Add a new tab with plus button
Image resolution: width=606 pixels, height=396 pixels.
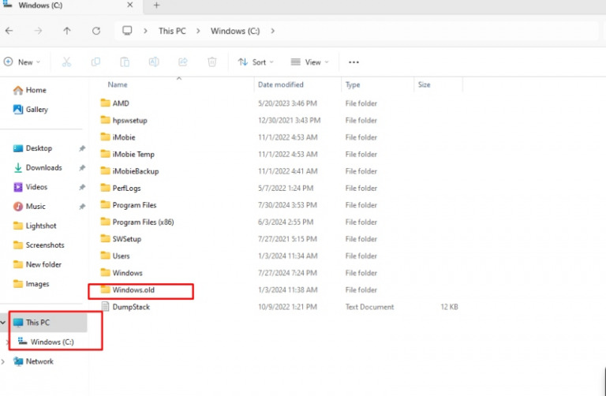click(x=156, y=6)
